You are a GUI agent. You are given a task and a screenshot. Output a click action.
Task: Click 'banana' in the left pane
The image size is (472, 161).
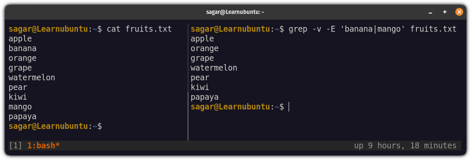pos(22,49)
